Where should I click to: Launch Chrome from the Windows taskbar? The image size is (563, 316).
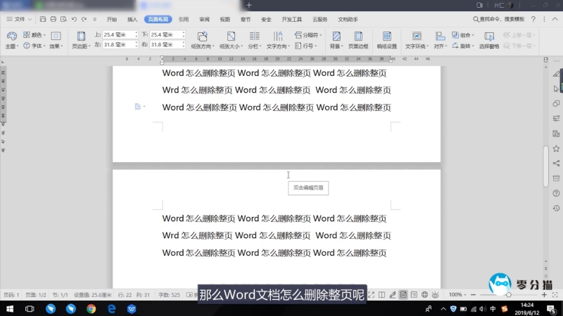(91, 308)
